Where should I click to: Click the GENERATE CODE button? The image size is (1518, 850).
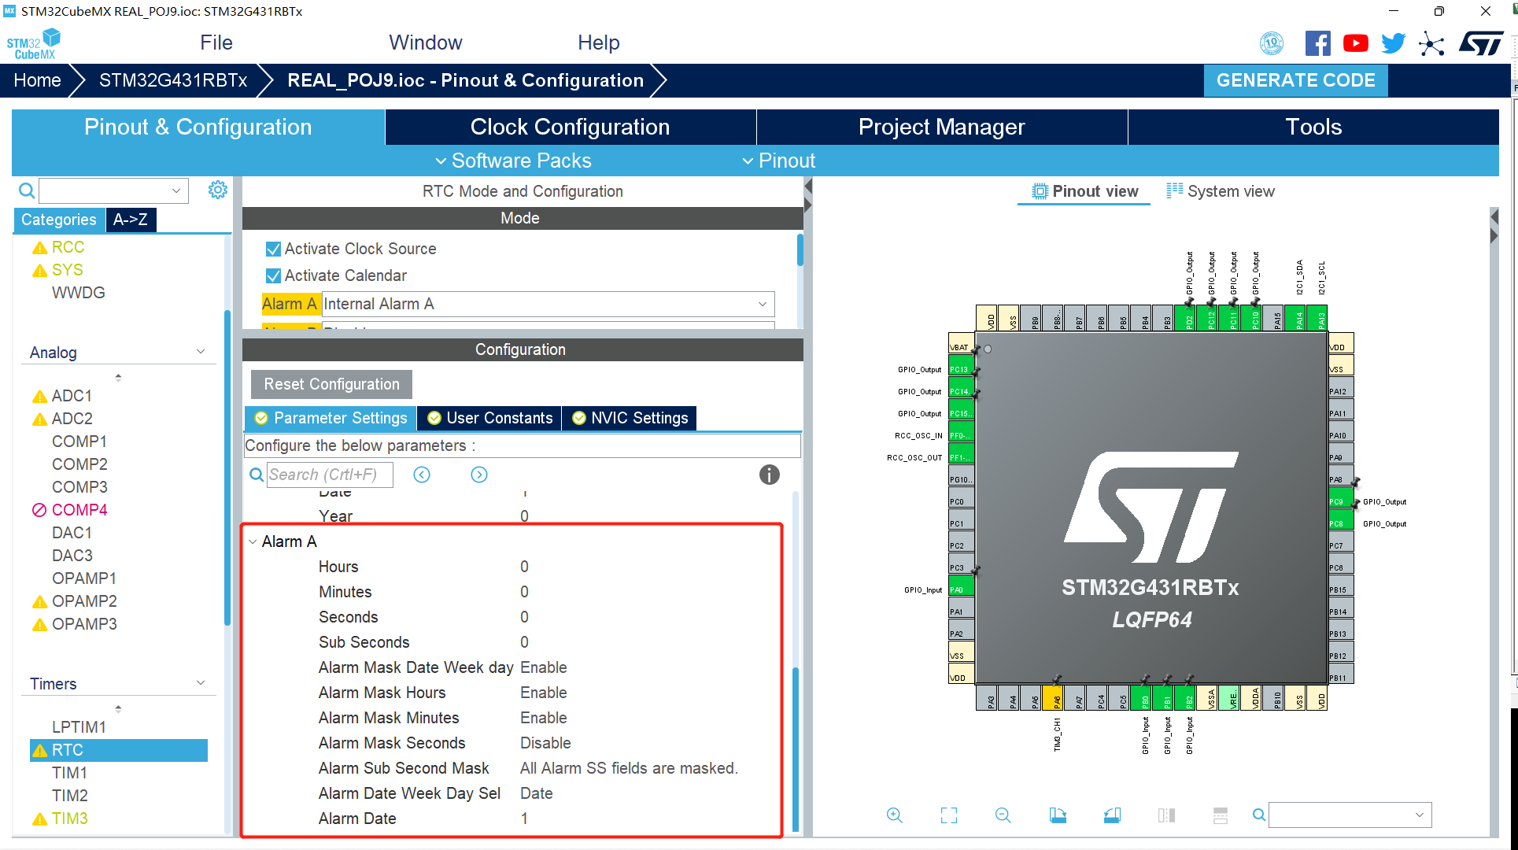pyautogui.click(x=1295, y=80)
